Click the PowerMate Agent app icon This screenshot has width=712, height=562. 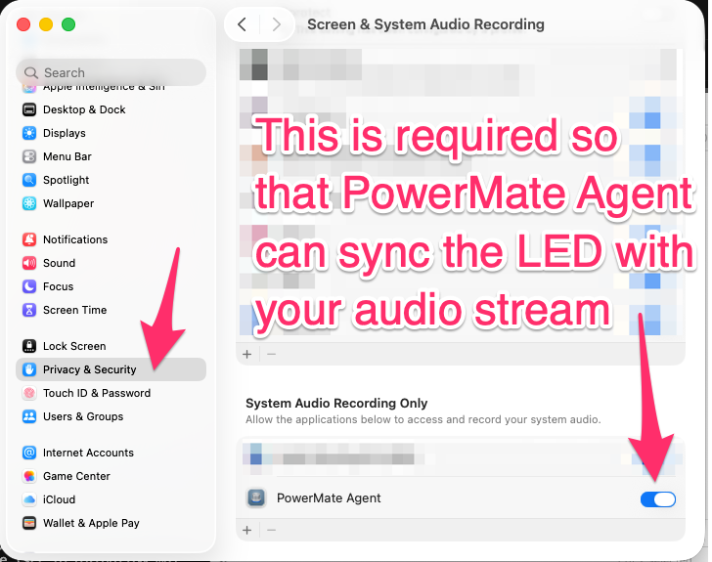[256, 498]
